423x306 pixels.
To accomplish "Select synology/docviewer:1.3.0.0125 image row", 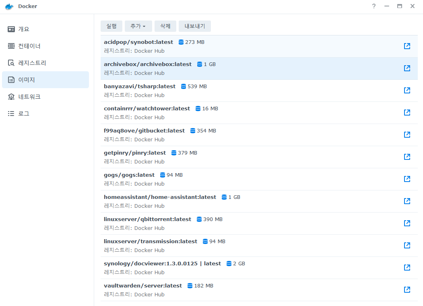I will [x=259, y=267].
